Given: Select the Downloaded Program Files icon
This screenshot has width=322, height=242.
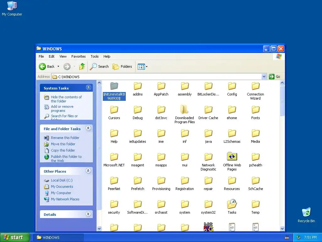Looking at the screenshot, I should point(184,109).
